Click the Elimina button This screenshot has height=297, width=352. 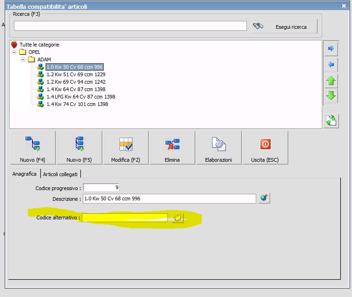(172, 148)
